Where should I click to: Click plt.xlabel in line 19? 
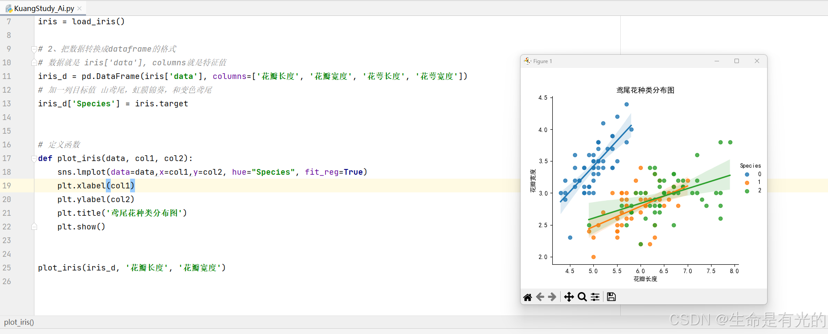[82, 186]
